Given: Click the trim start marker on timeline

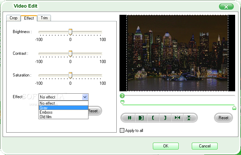Looking at the screenshot, I should pyautogui.click(x=122, y=102).
